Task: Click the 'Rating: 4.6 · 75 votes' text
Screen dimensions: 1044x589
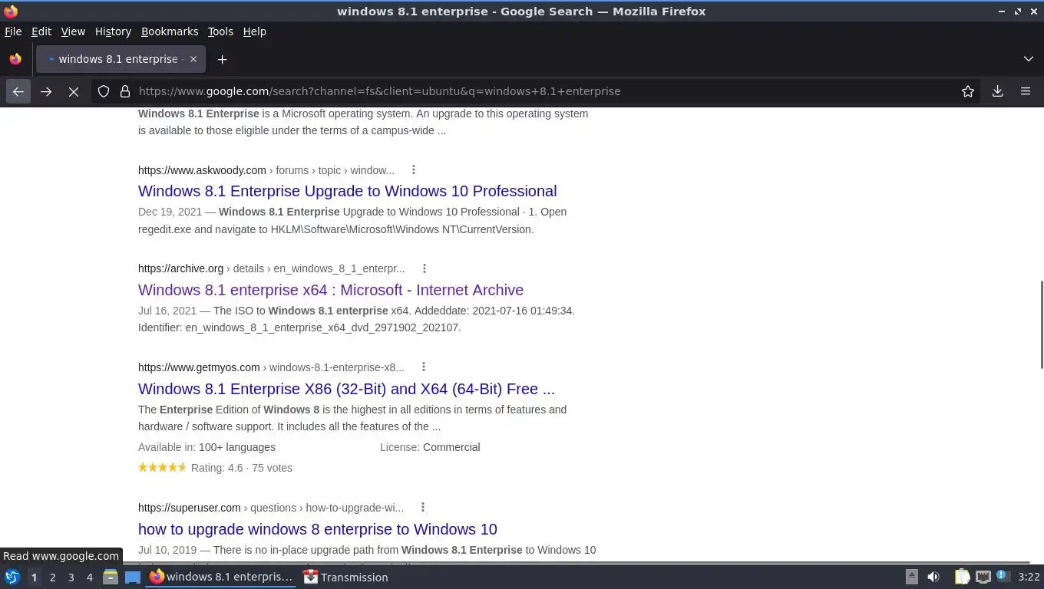Action: pos(242,468)
